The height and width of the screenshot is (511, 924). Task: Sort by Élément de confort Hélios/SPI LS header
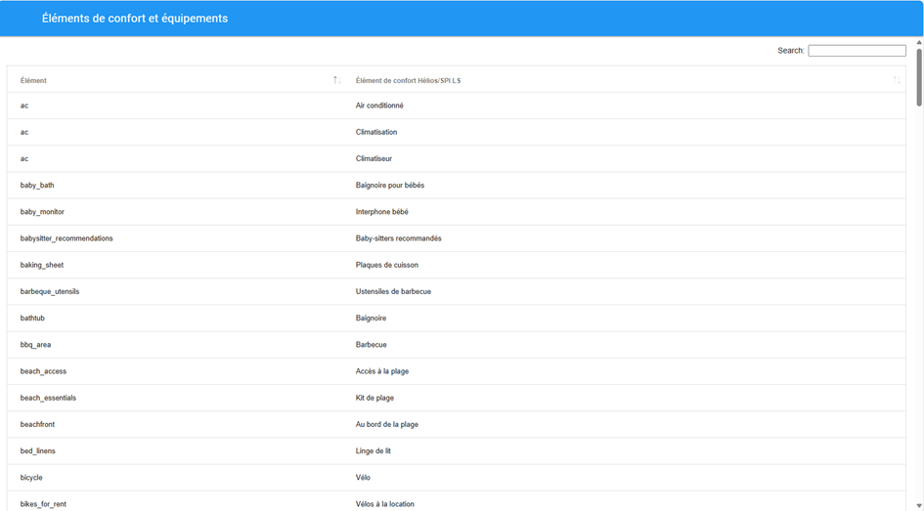point(408,80)
